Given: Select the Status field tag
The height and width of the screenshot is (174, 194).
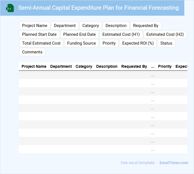Looking at the screenshot, I should click(166, 43).
